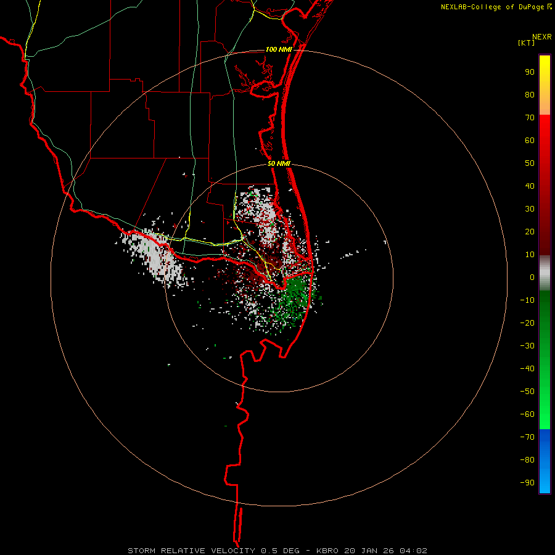Click the -20 value on velocity scale
The width and height of the screenshot is (555, 555).
[527, 323]
